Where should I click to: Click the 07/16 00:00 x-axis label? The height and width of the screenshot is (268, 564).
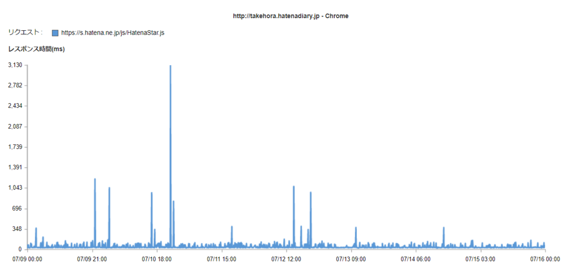pos(545,259)
